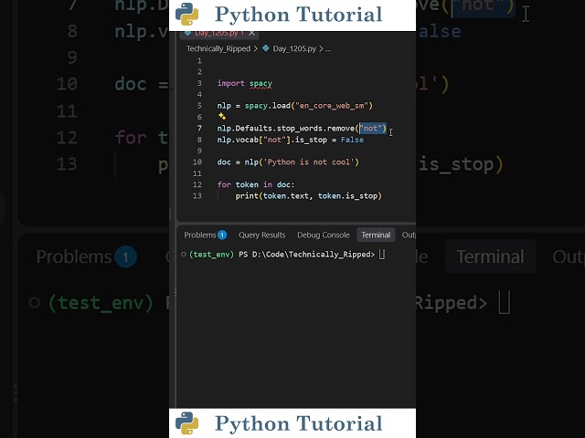Viewport: 585px width, 438px height.
Task: Click the 'for token in doc:' line
Action: click(x=256, y=184)
